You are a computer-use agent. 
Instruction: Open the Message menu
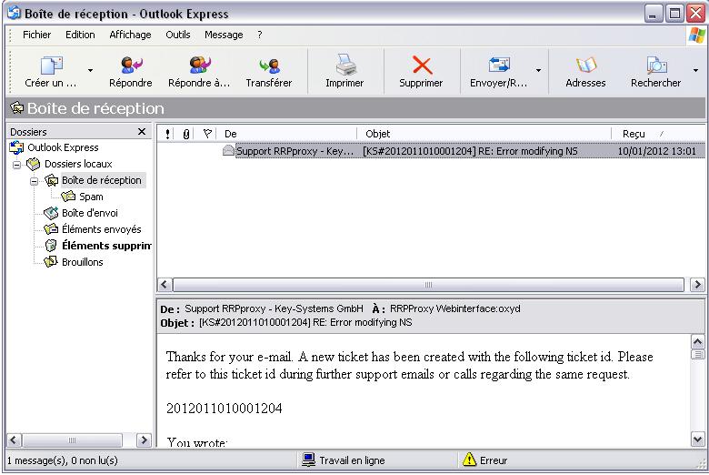(224, 35)
